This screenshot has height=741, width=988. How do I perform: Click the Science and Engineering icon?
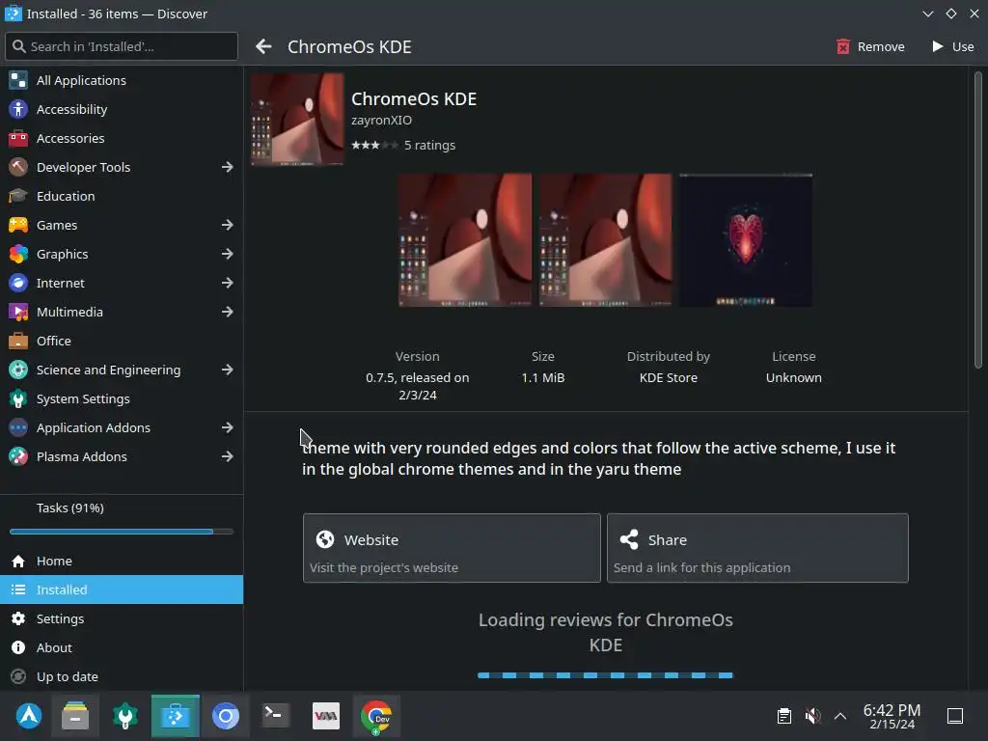pos(18,370)
